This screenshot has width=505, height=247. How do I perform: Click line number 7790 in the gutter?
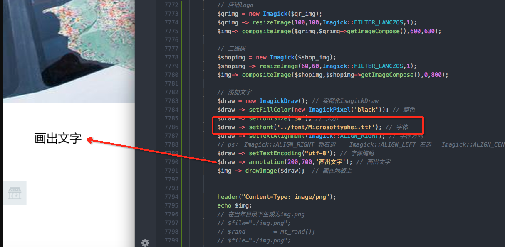[x=172, y=162]
